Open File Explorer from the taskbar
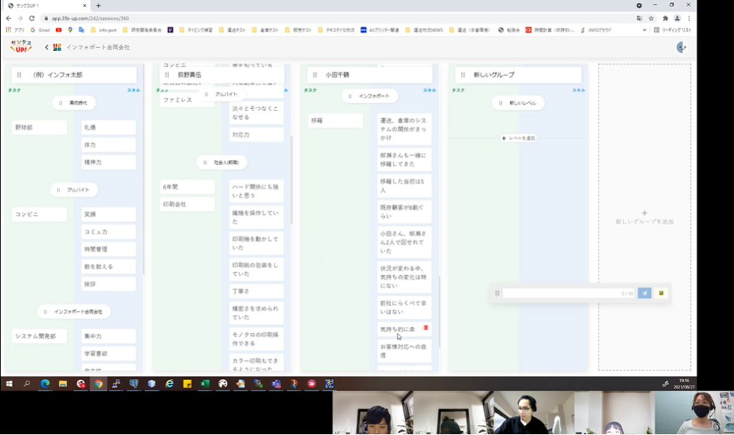This screenshot has width=734, height=435. click(x=63, y=384)
